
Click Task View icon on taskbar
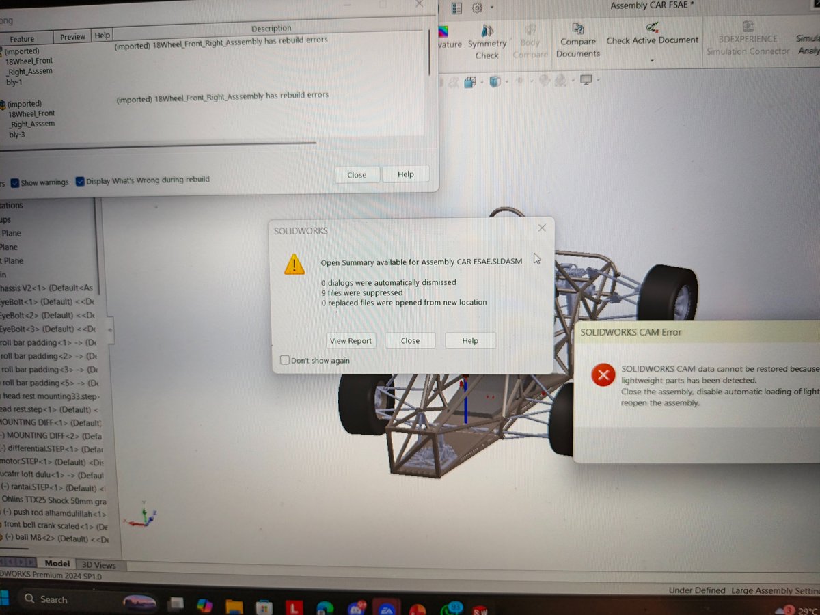pyautogui.click(x=176, y=604)
